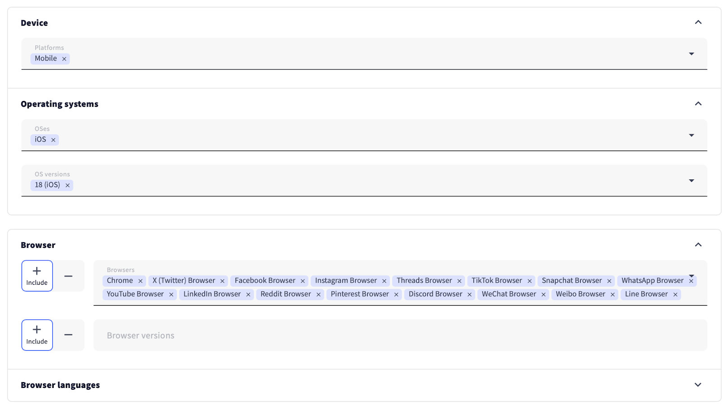Screen dimensions: 722x406
Task: Open the OS versions dropdown arrow
Action: [691, 181]
